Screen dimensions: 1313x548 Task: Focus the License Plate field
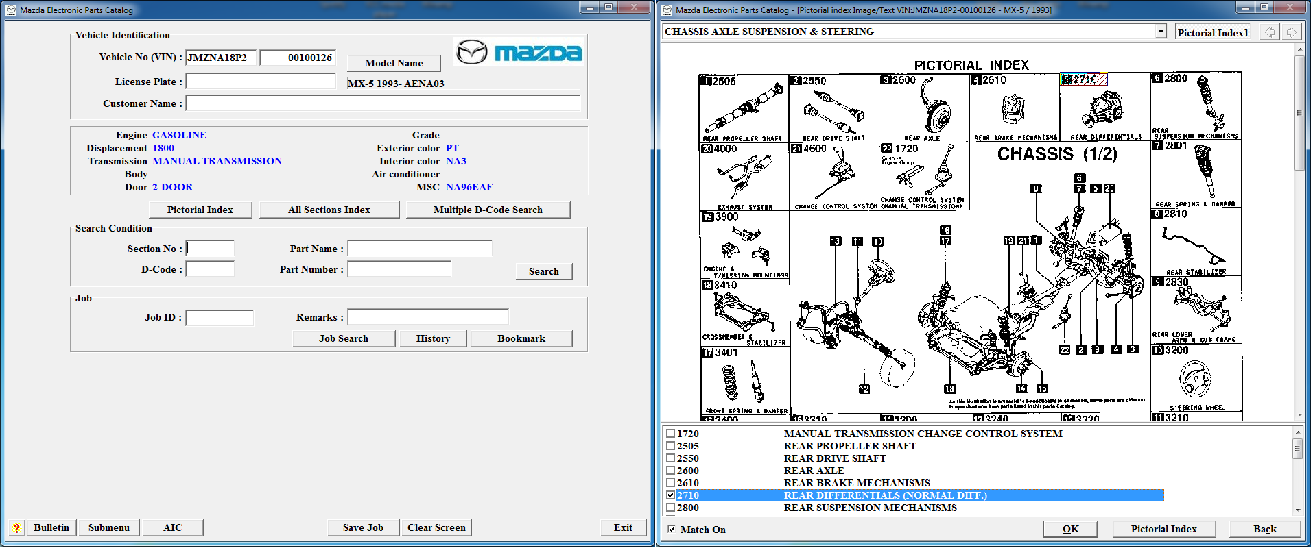[x=261, y=82]
